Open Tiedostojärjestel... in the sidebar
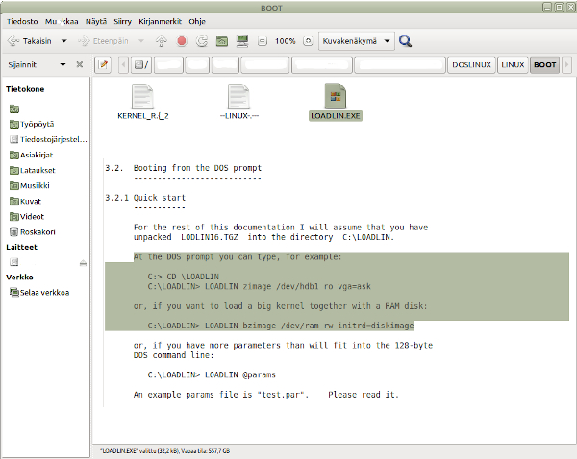The height and width of the screenshot is (459, 577). (x=48, y=139)
